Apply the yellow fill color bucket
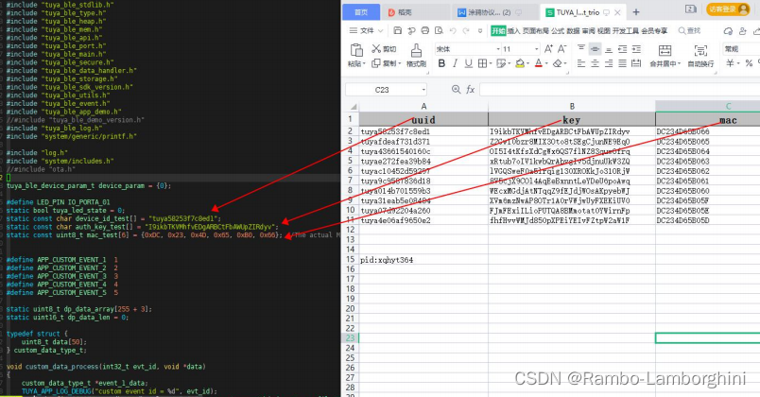The height and width of the screenshot is (397, 760). (520, 63)
